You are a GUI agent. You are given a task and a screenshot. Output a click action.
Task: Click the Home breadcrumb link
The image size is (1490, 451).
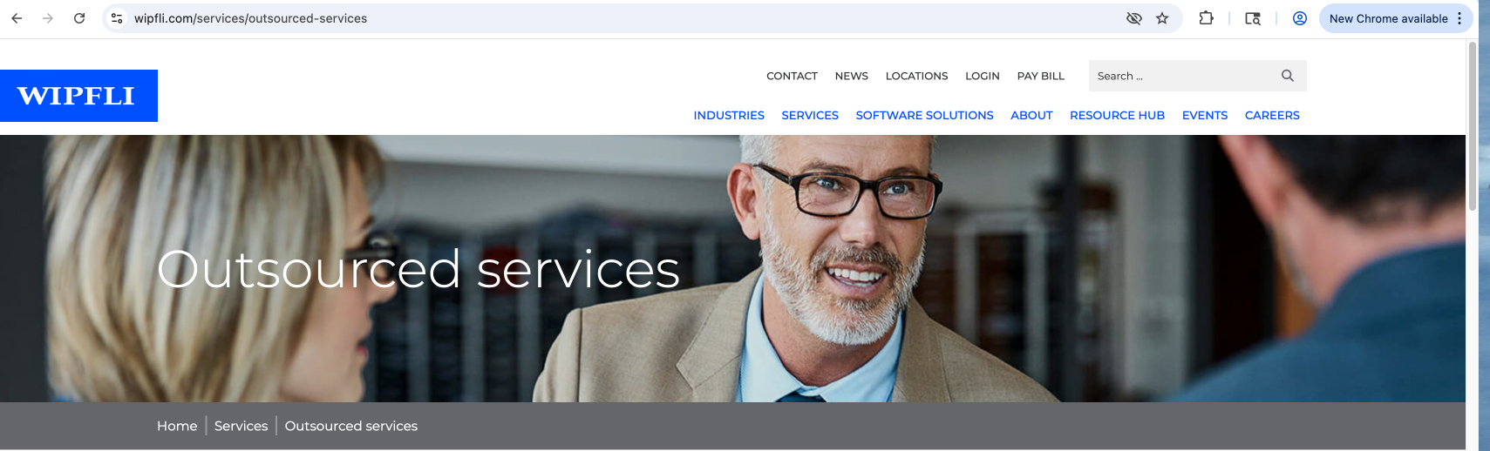pyautogui.click(x=177, y=426)
